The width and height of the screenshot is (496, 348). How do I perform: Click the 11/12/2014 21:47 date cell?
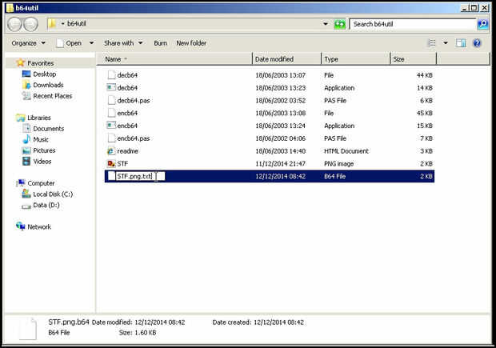(x=280, y=163)
